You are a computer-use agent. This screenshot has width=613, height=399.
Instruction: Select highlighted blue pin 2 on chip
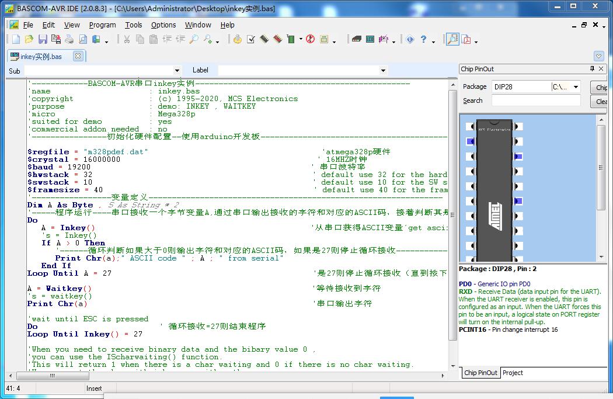[471, 141]
